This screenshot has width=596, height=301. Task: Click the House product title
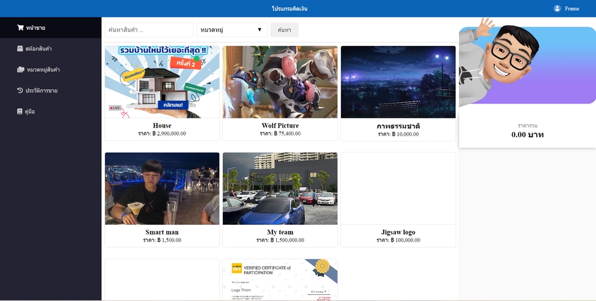pos(162,126)
